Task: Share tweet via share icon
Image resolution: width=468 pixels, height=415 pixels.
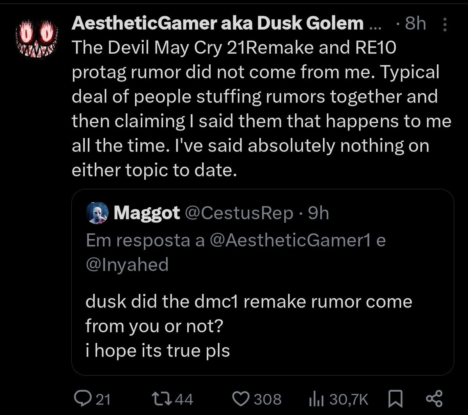Action: point(434,399)
